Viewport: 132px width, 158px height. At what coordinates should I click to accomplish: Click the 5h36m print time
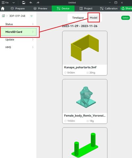(x=71, y=73)
